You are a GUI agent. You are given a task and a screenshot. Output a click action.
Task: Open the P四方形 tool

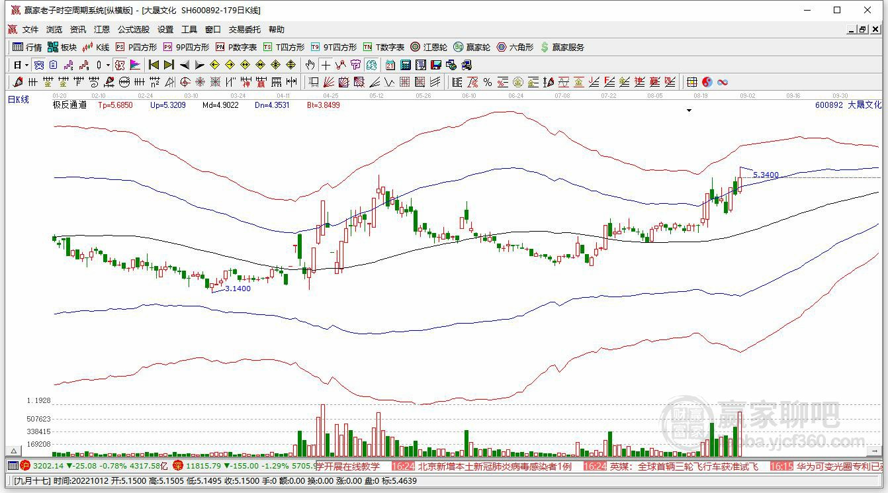tap(136, 47)
